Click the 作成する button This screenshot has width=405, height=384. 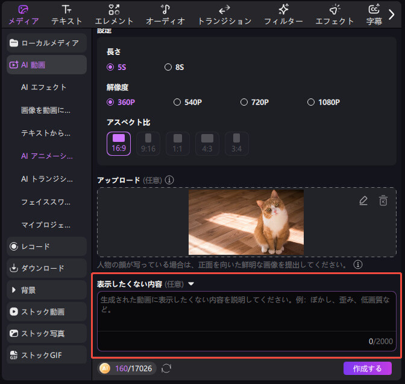367,368
